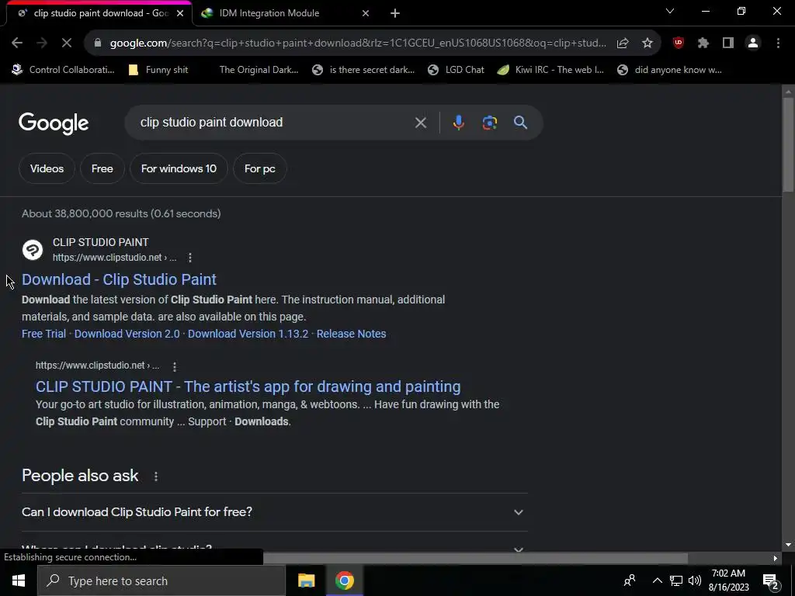Toggle the browser side panel icon
Viewport: 795px width, 596px height.
click(728, 43)
